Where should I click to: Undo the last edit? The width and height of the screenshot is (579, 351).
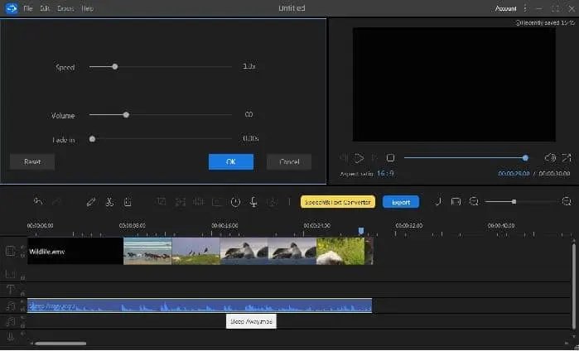[x=38, y=201]
